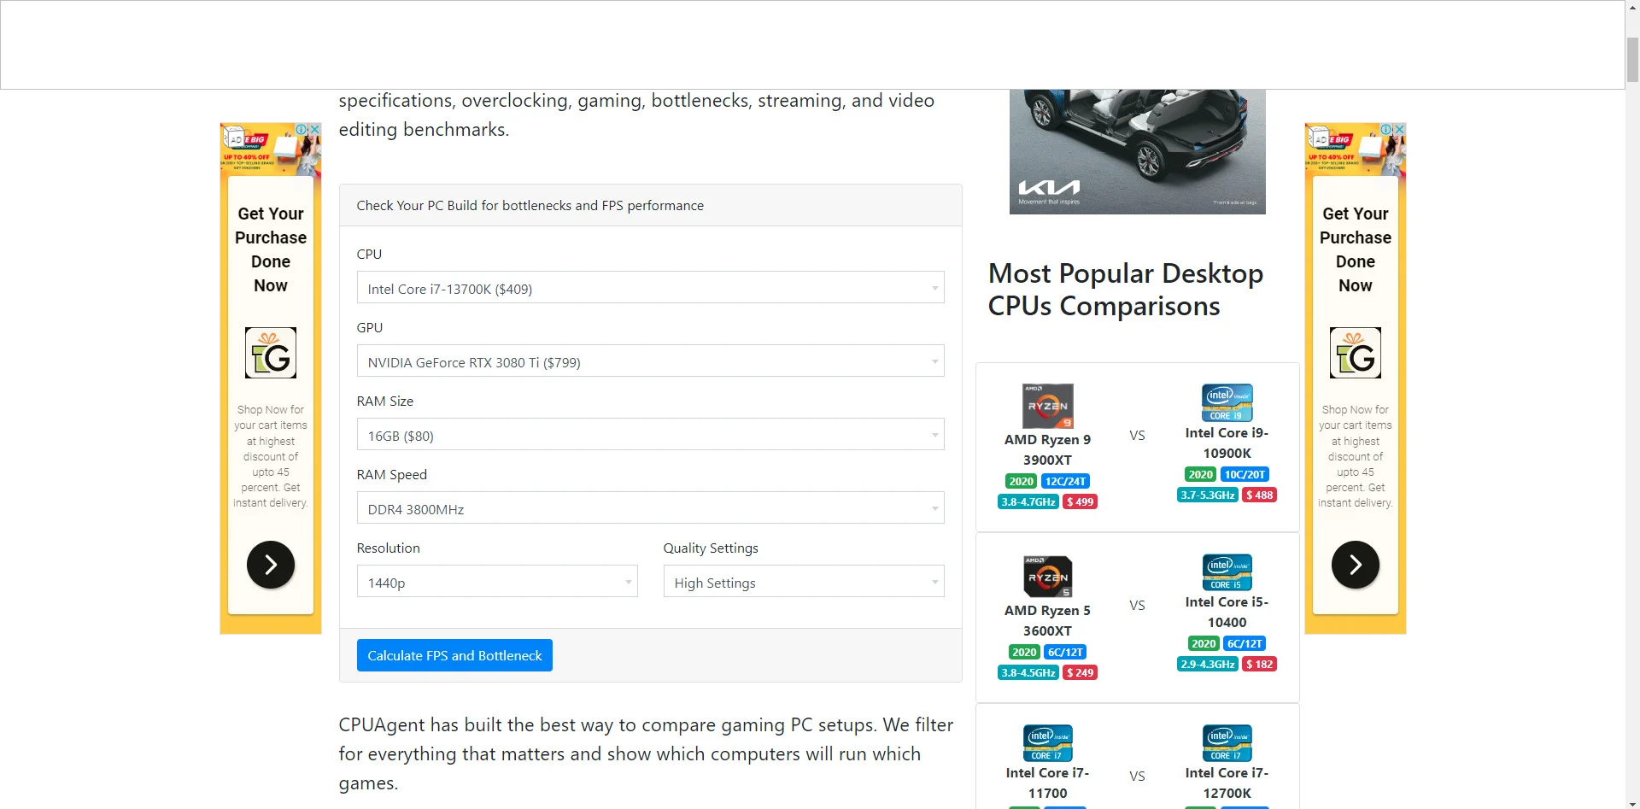Click the AMD Ryzen 5 3600XT chip icon
Viewport: 1640px width, 809px height.
tap(1047, 577)
